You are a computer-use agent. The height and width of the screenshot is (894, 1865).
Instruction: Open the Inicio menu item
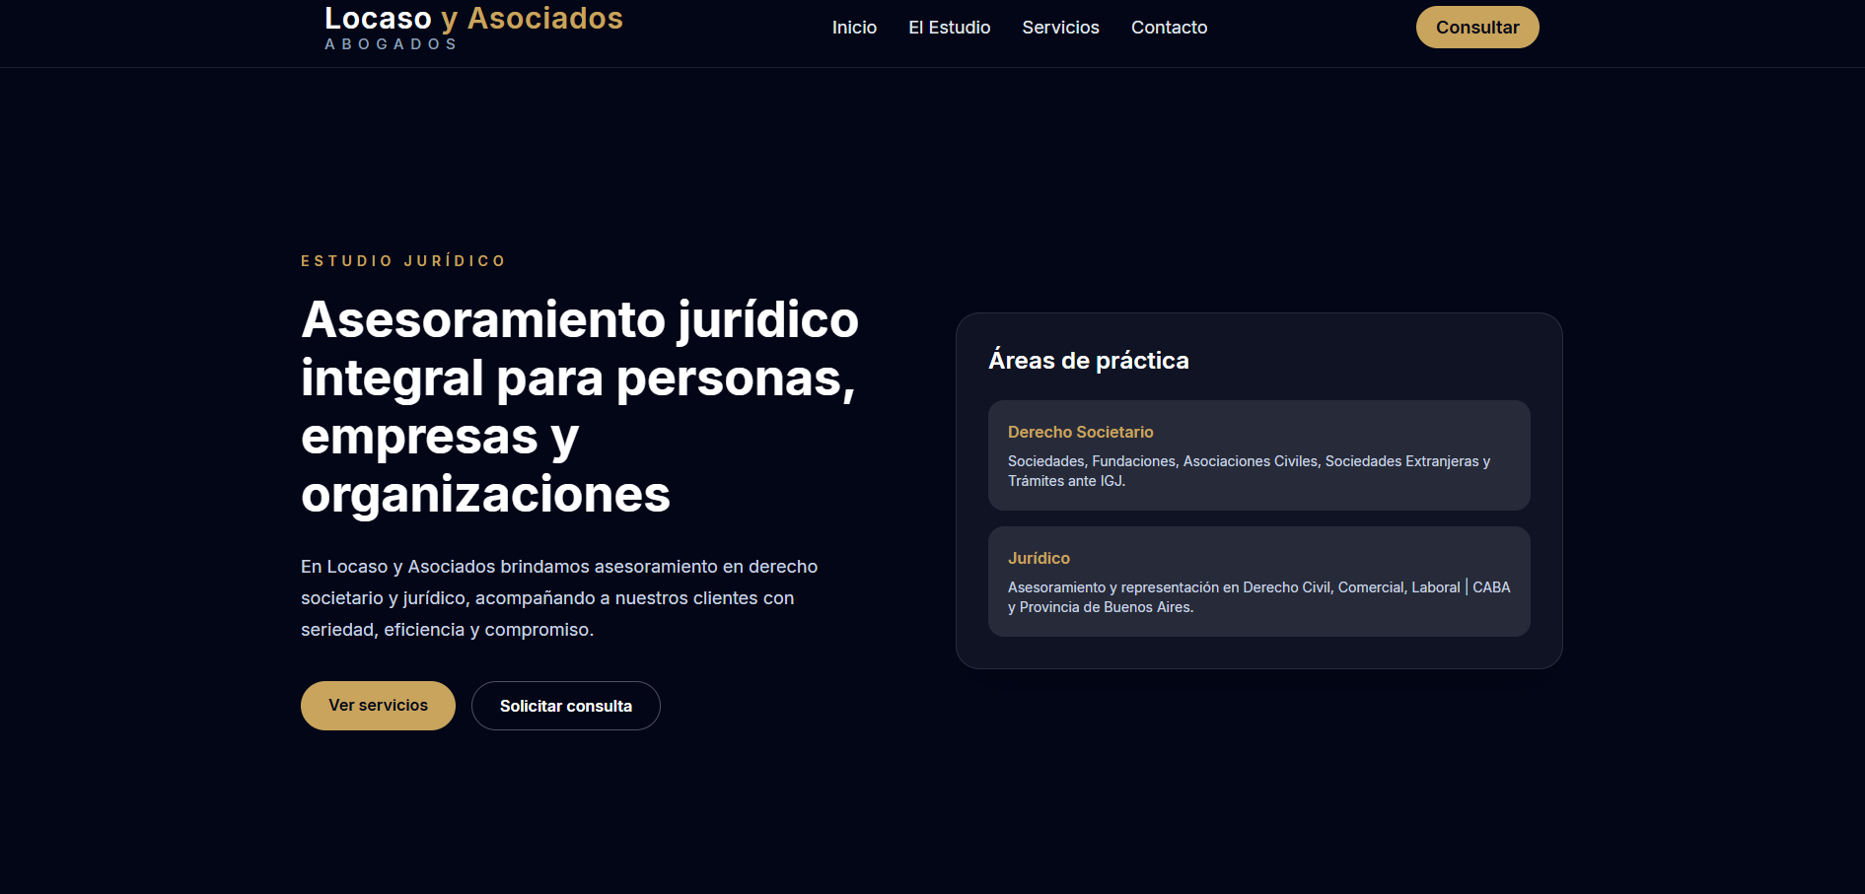point(854,28)
